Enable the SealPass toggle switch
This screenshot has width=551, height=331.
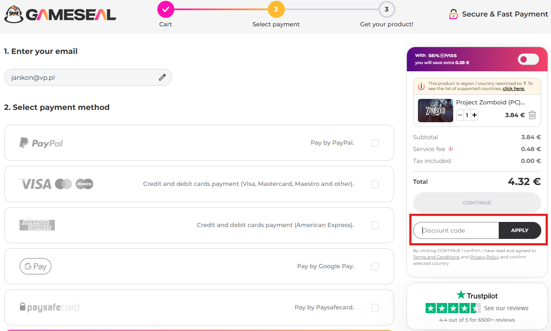(x=528, y=59)
